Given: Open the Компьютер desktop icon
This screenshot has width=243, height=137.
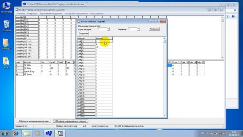Looking at the screenshot, I should (x=6, y=7).
